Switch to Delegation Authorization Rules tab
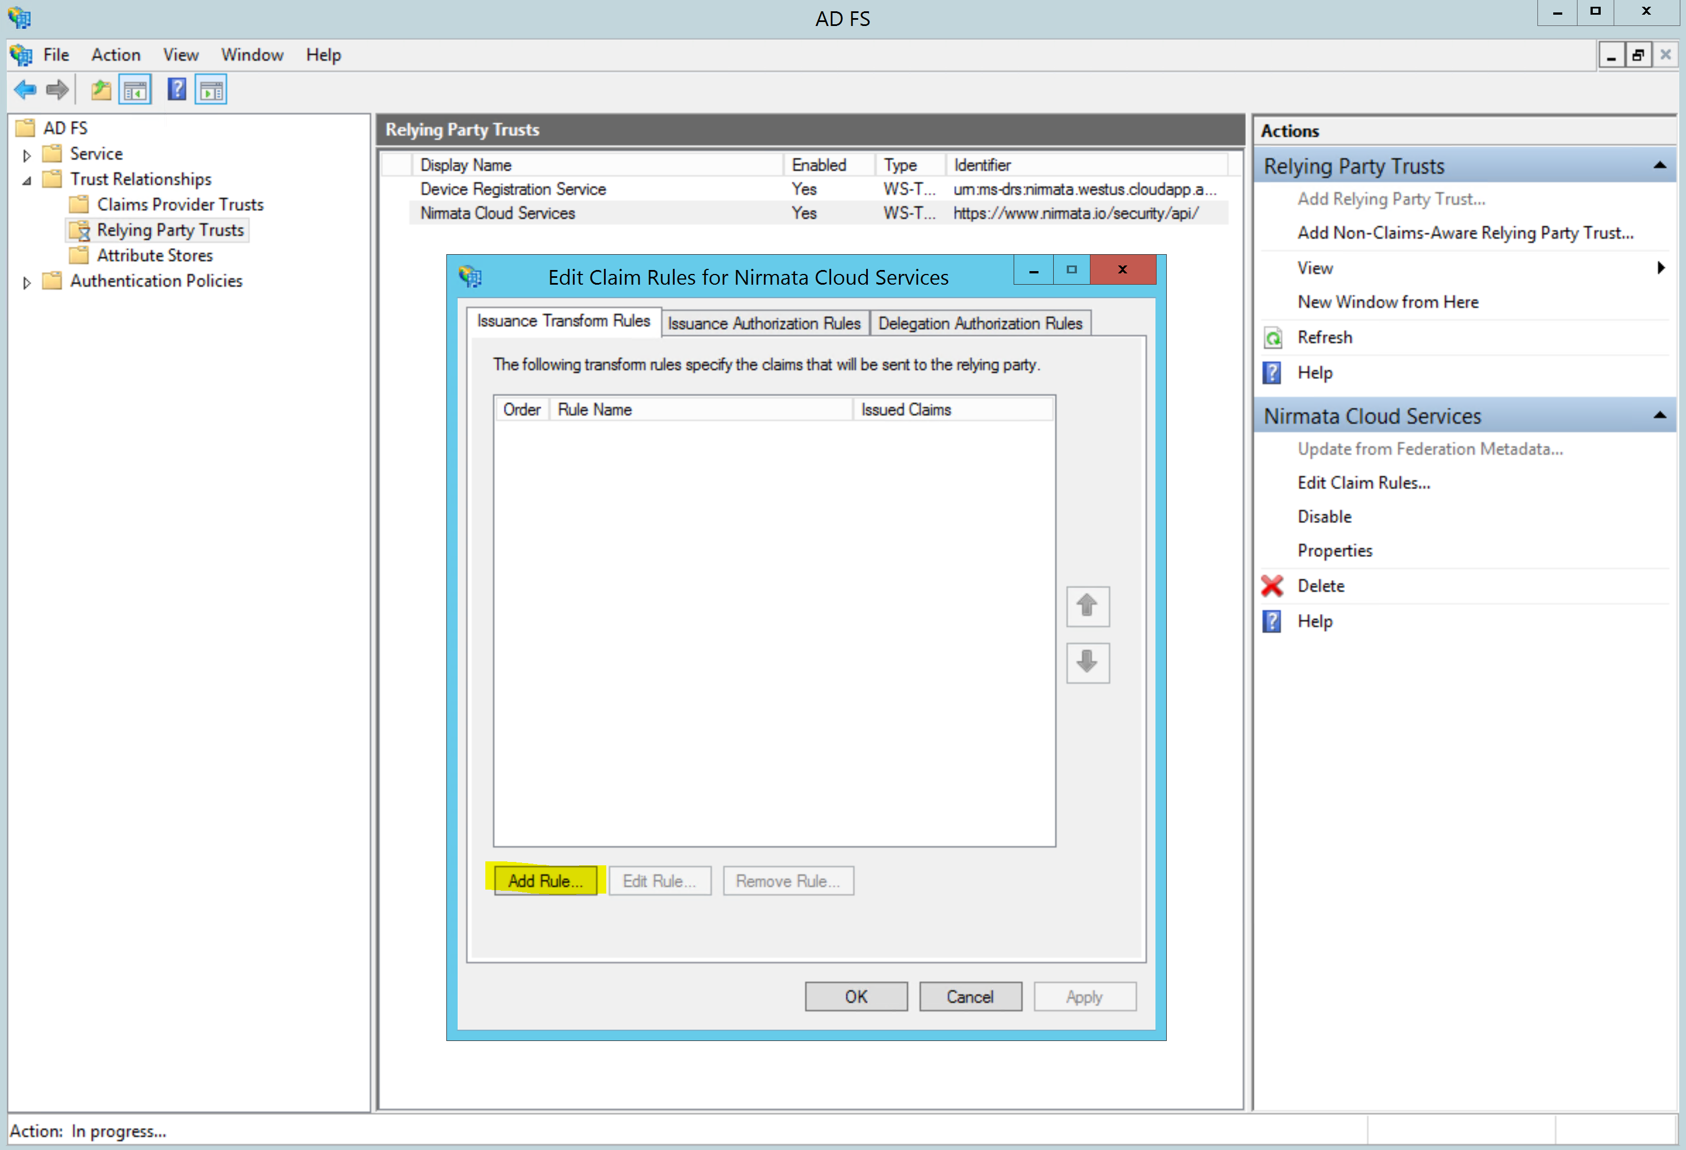 click(x=980, y=324)
